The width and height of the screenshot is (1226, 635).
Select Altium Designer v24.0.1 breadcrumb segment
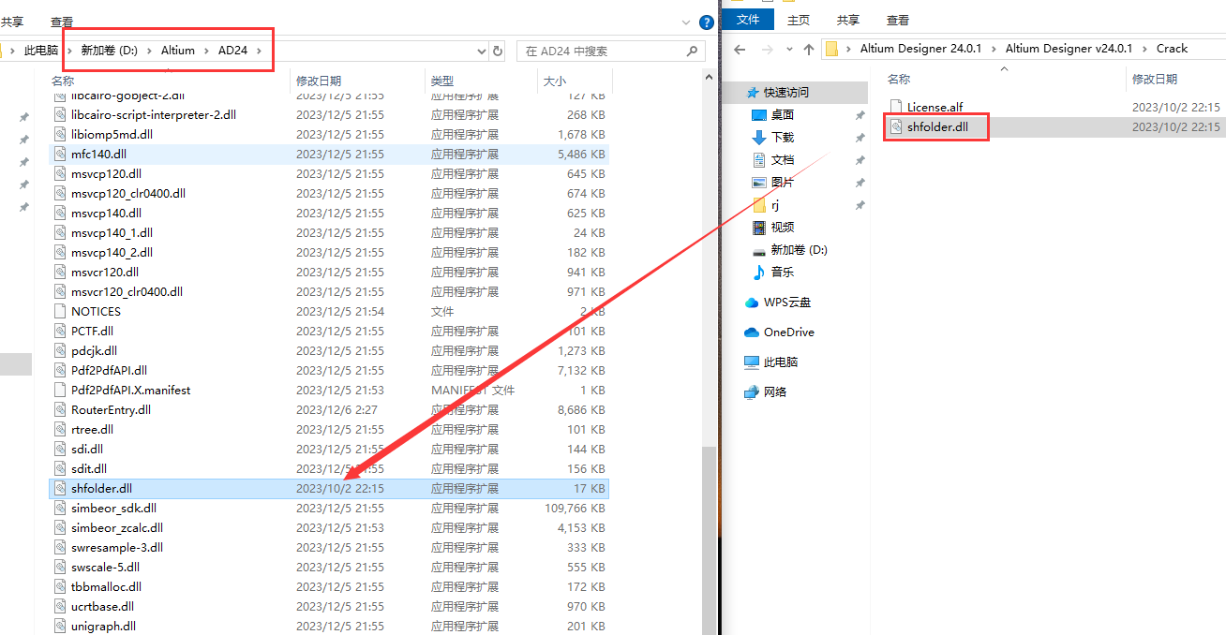tap(1069, 49)
